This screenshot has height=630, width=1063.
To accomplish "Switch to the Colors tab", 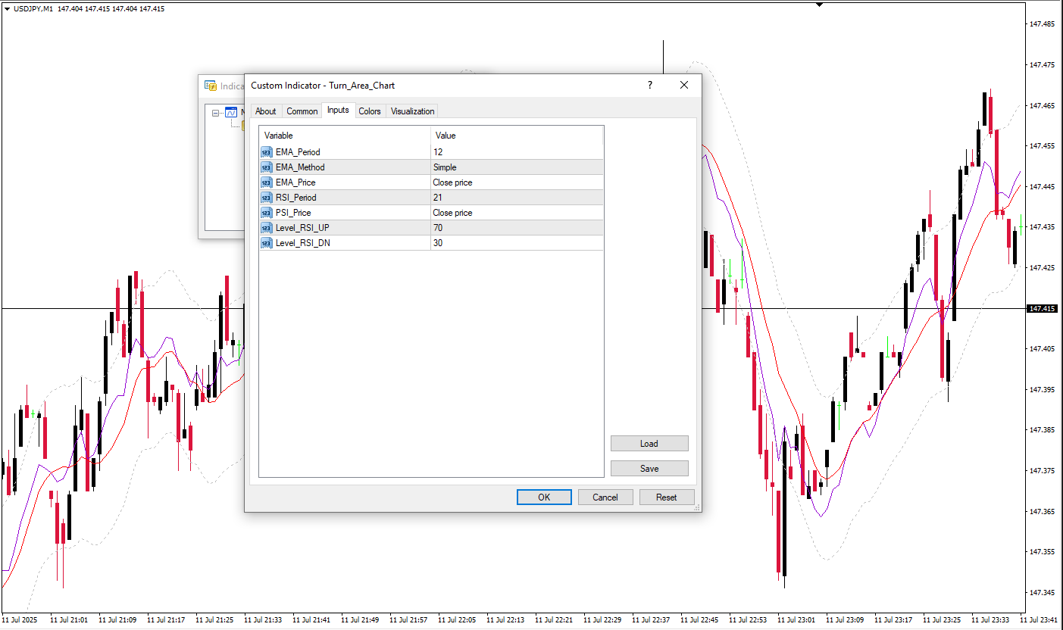I will pos(370,111).
